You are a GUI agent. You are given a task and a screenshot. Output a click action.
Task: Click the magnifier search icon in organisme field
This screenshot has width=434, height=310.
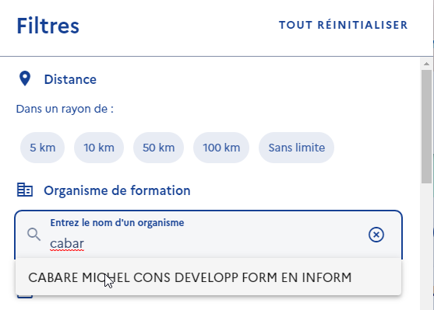(x=34, y=235)
